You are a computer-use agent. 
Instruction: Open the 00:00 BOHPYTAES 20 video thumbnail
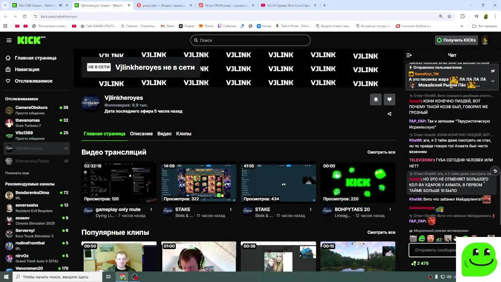[x=358, y=183]
